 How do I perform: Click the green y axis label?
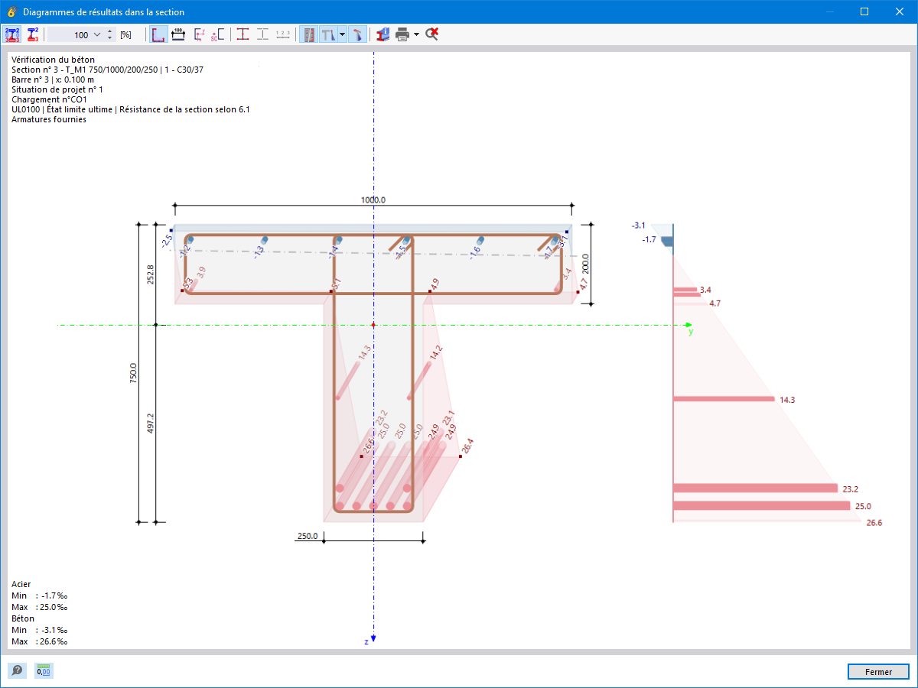point(691,332)
